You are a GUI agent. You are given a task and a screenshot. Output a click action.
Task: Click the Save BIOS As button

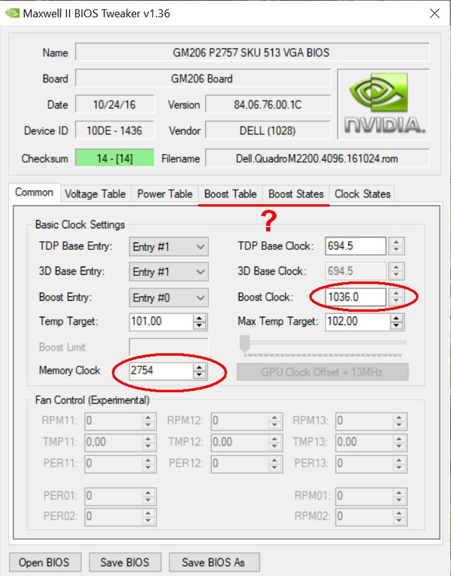pos(214,562)
